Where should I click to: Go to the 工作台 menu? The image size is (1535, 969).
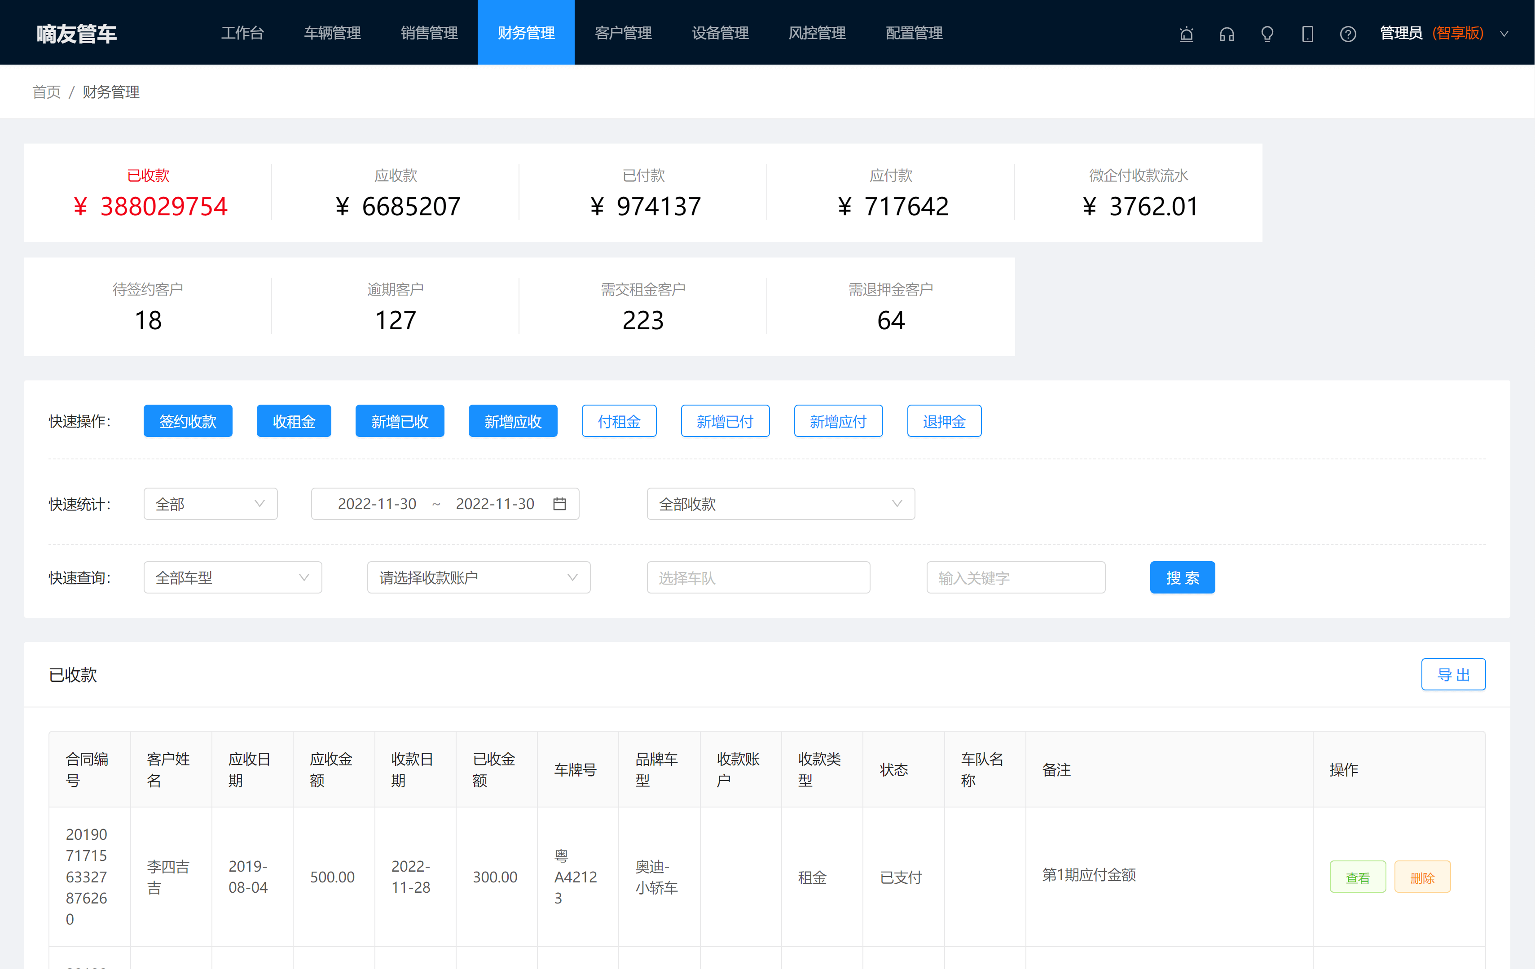tap(242, 32)
